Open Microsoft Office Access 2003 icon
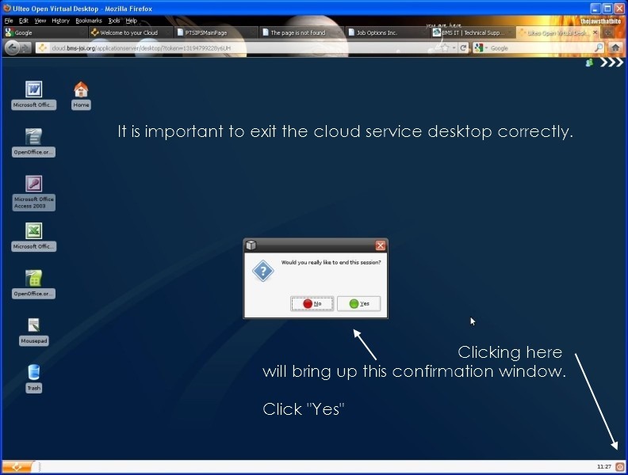This screenshot has height=475, width=628. (x=33, y=184)
